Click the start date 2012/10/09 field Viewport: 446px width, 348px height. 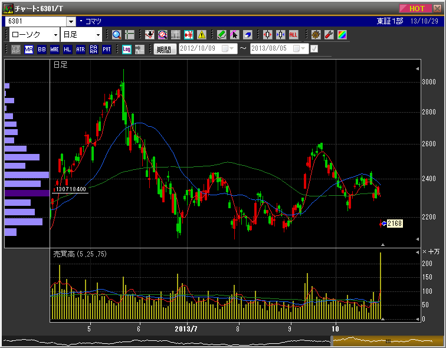coord(199,49)
